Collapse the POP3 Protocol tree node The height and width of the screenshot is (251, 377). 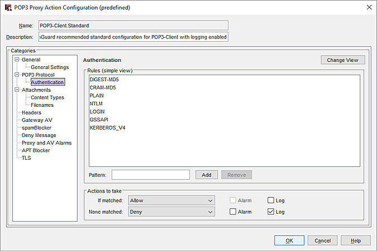point(17,75)
